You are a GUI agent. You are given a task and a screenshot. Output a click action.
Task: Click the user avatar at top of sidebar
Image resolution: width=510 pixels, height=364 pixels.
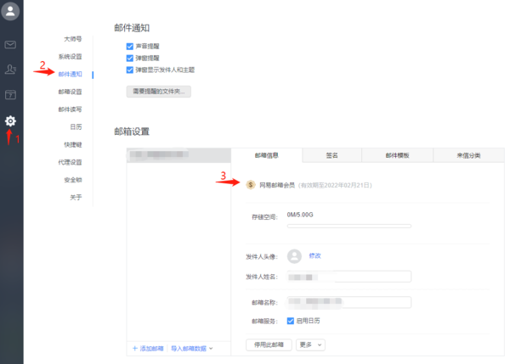click(x=11, y=12)
